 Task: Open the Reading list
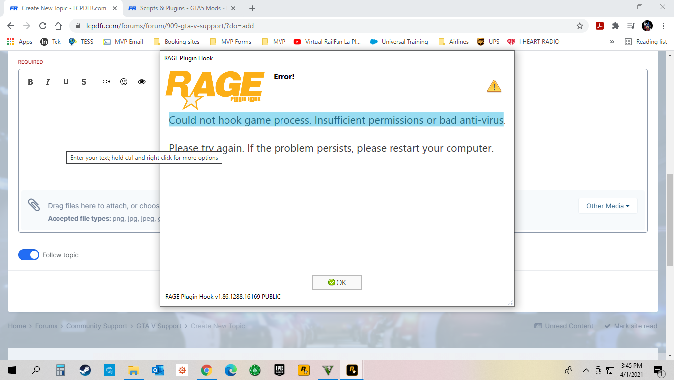(646, 42)
